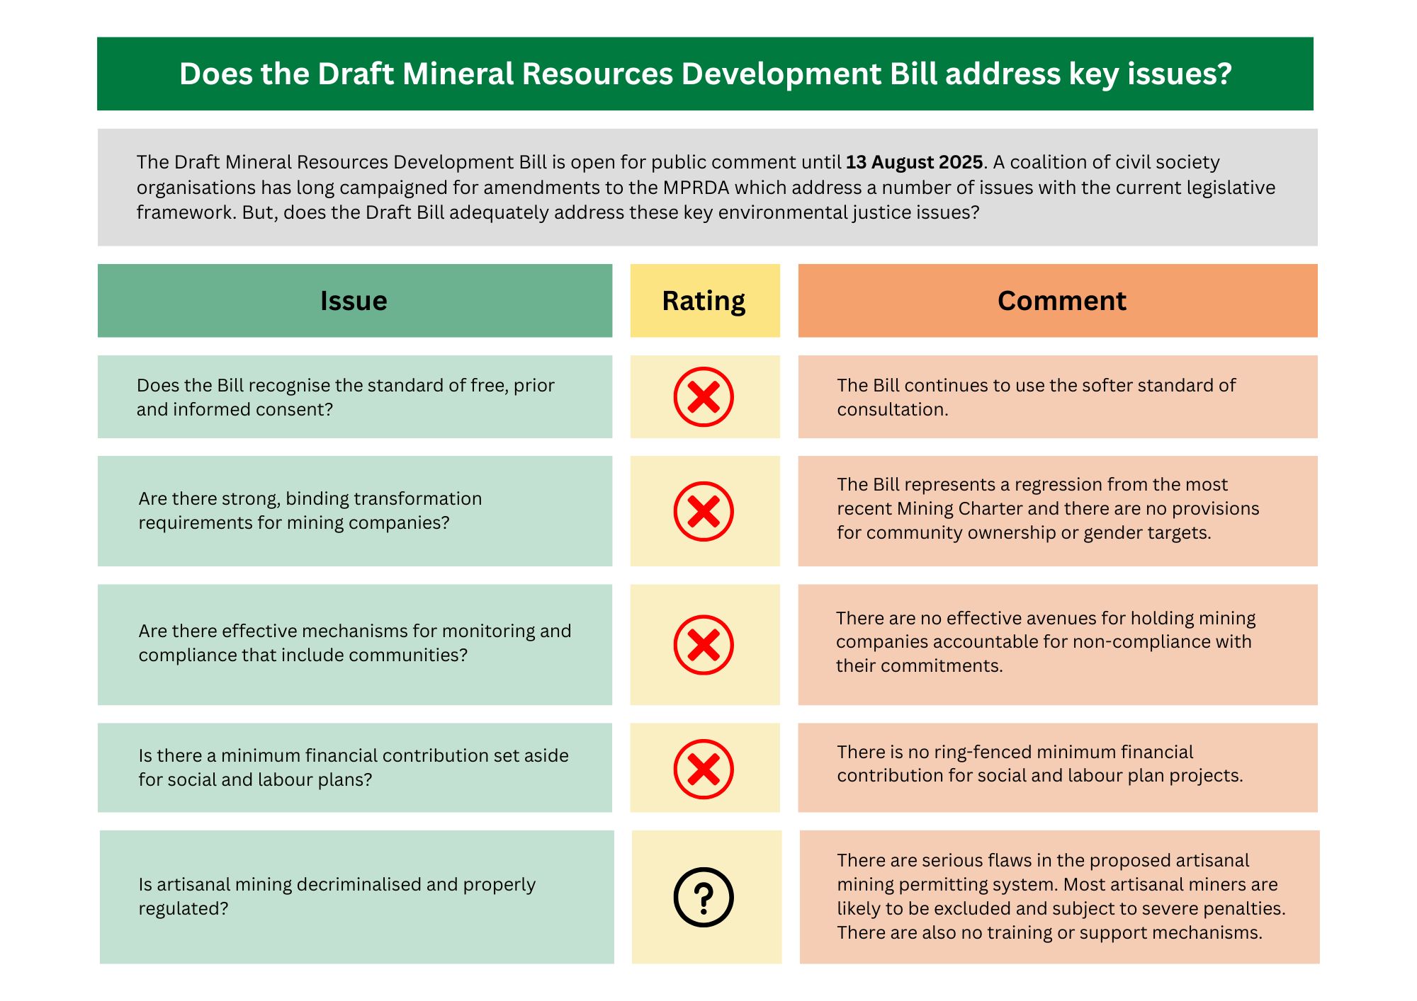Viewport: 1417px width, 1001px height.
Task: Click the red X for transformation requirements row
Action: click(703, 511)
